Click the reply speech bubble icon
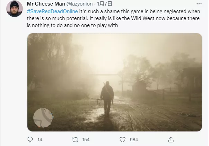Screen dimensions: 209x146 (30, 139)
